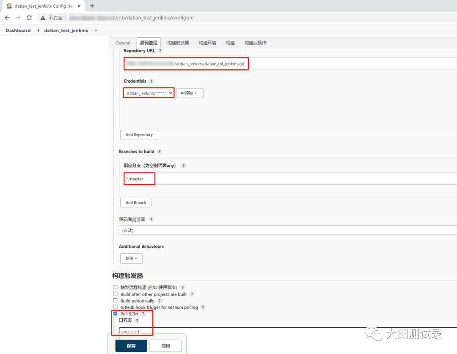
Task: Switch to the 构建 tab
Action: [230, 43]
